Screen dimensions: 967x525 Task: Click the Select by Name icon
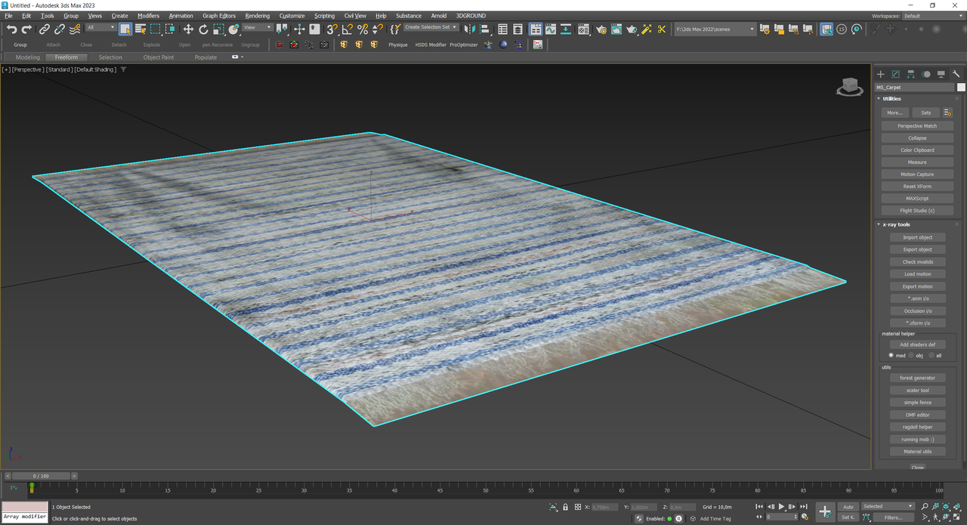(x=141, y=29)
